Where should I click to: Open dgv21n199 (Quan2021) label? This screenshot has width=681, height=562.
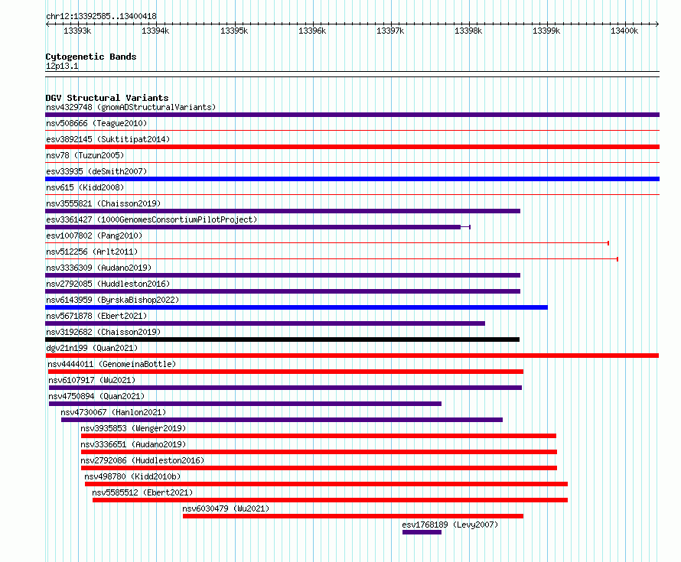pos(92,348)
